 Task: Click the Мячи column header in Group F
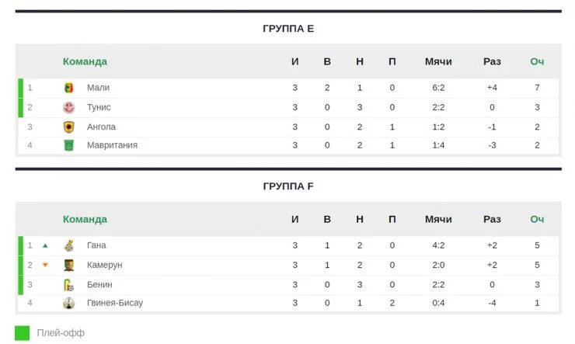tap(438, 219)
